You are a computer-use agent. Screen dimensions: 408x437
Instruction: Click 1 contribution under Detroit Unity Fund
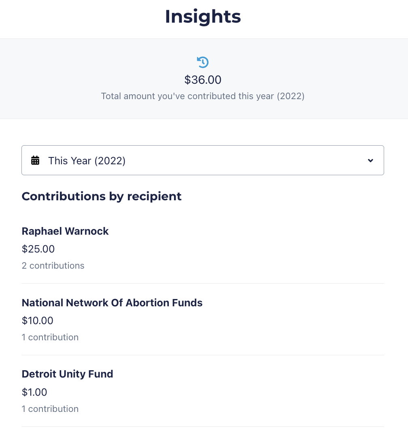[x=50, y=409]
